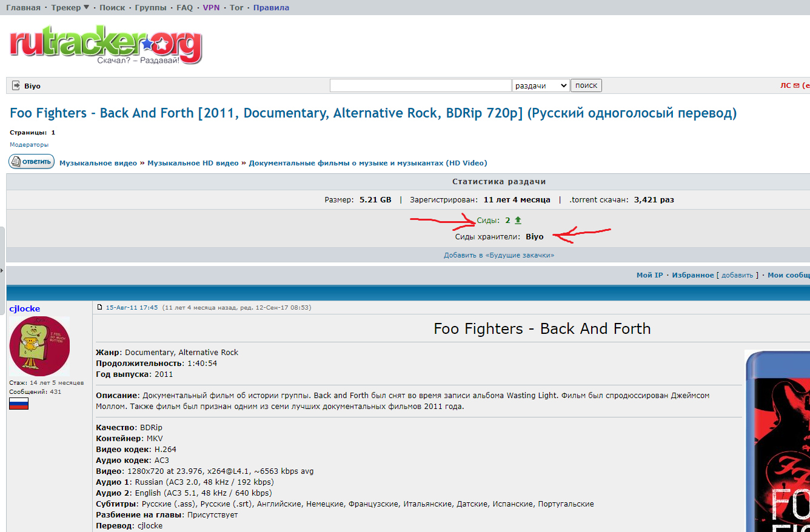Go to Музыкальное видео category

click(x=98, y=163)
